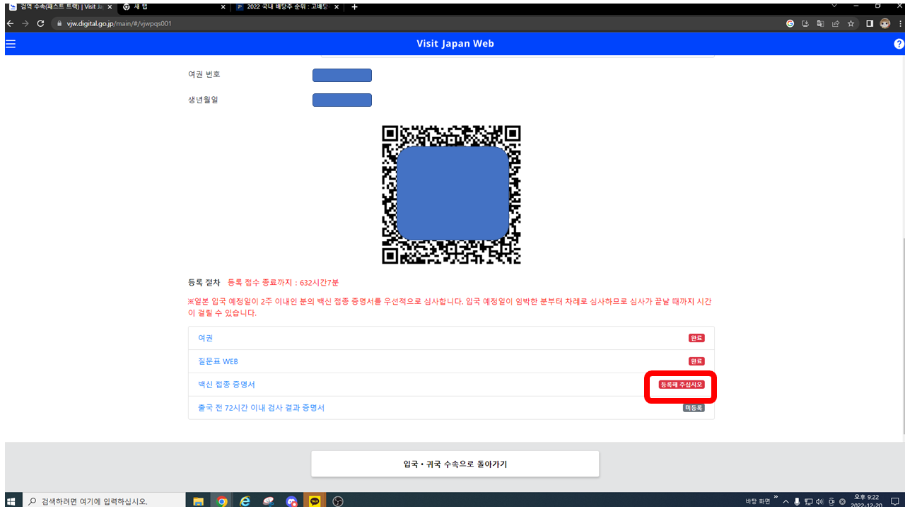This screenshot has height=509, width=905.
Task: Open network settings from the system tray
Action: click(x=809, y=501)
